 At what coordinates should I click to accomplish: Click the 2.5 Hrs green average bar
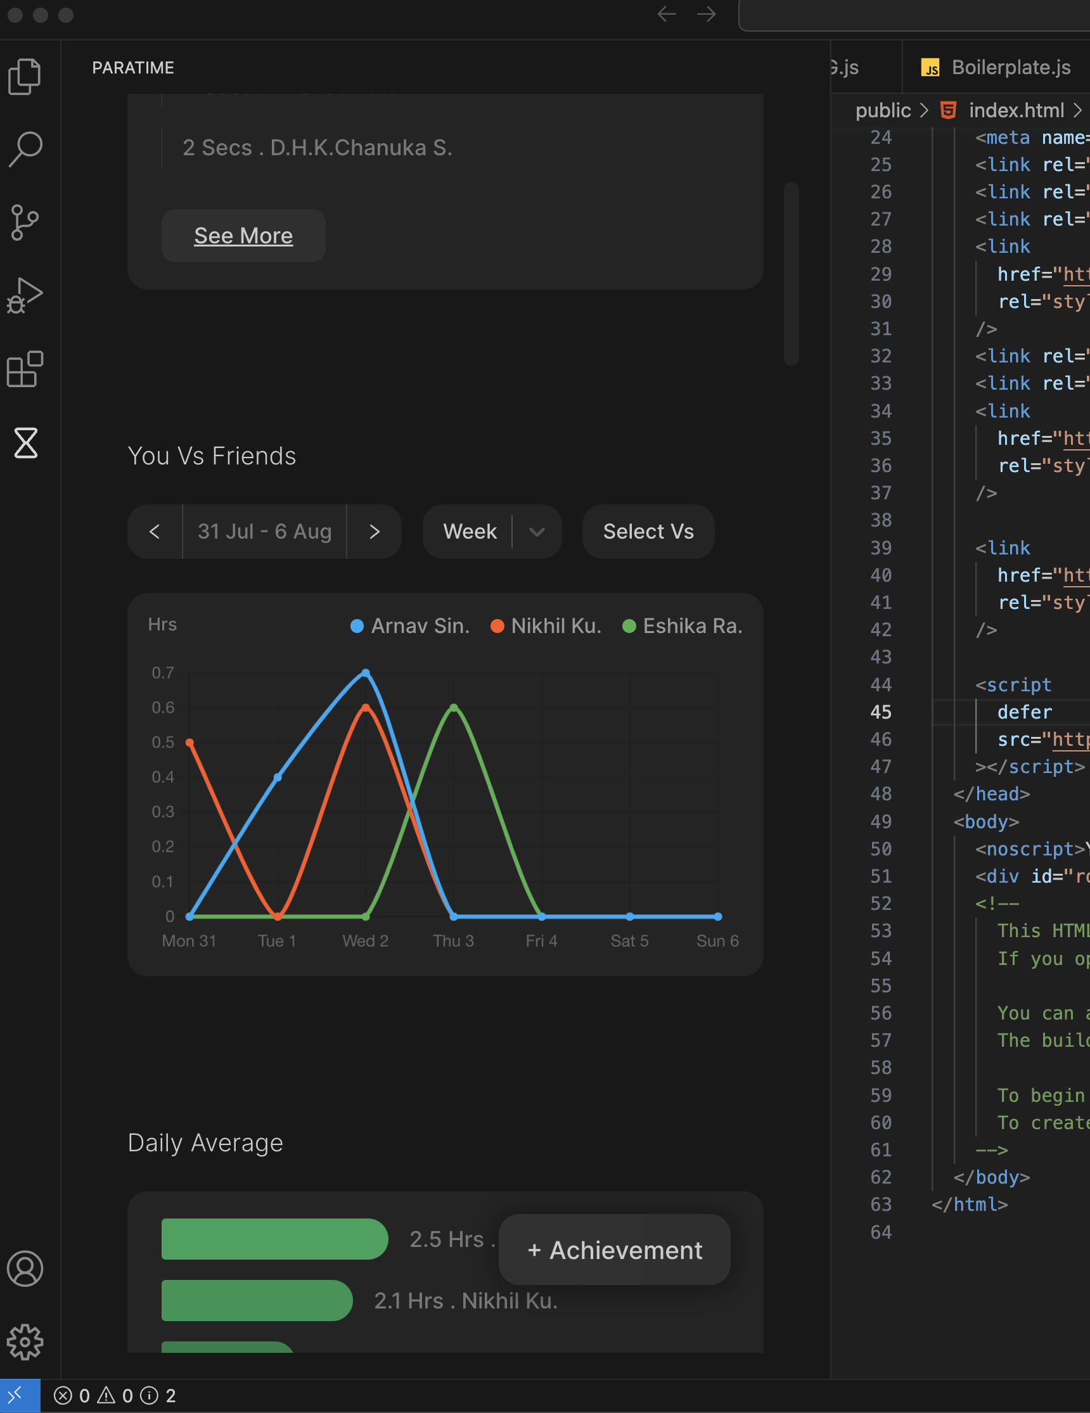click(275, 1239)
